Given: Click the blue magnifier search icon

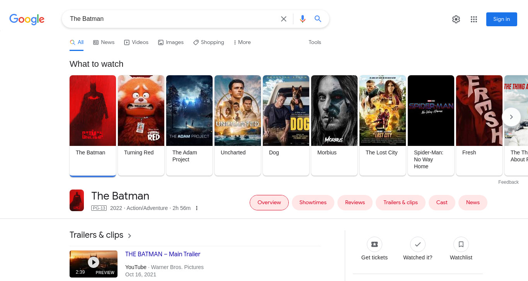Looking at the screenshot, I should point(318,19).
